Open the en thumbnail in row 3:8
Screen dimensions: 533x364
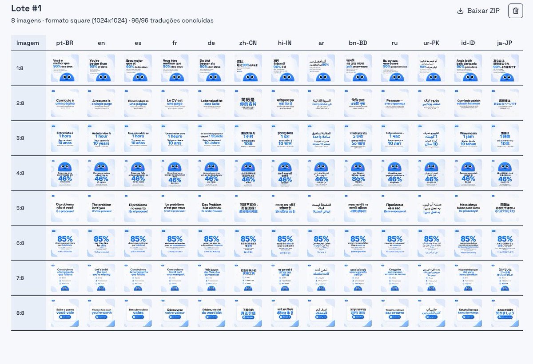[101, 138]
